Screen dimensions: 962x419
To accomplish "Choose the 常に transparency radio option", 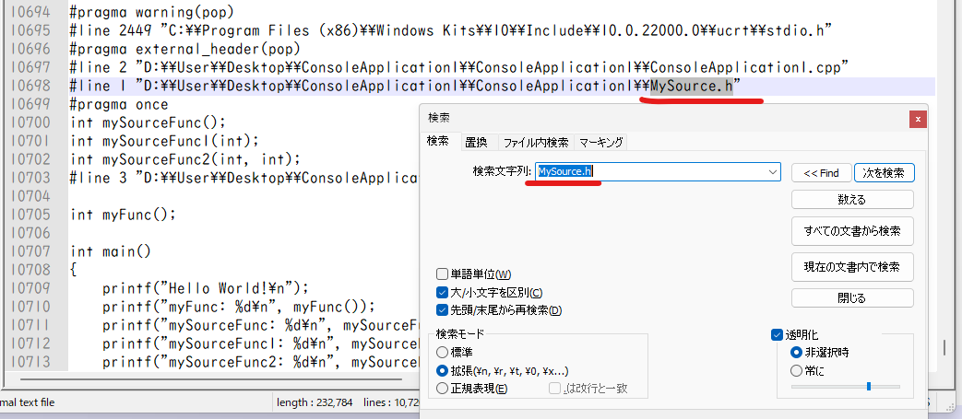I will (796, 370).
